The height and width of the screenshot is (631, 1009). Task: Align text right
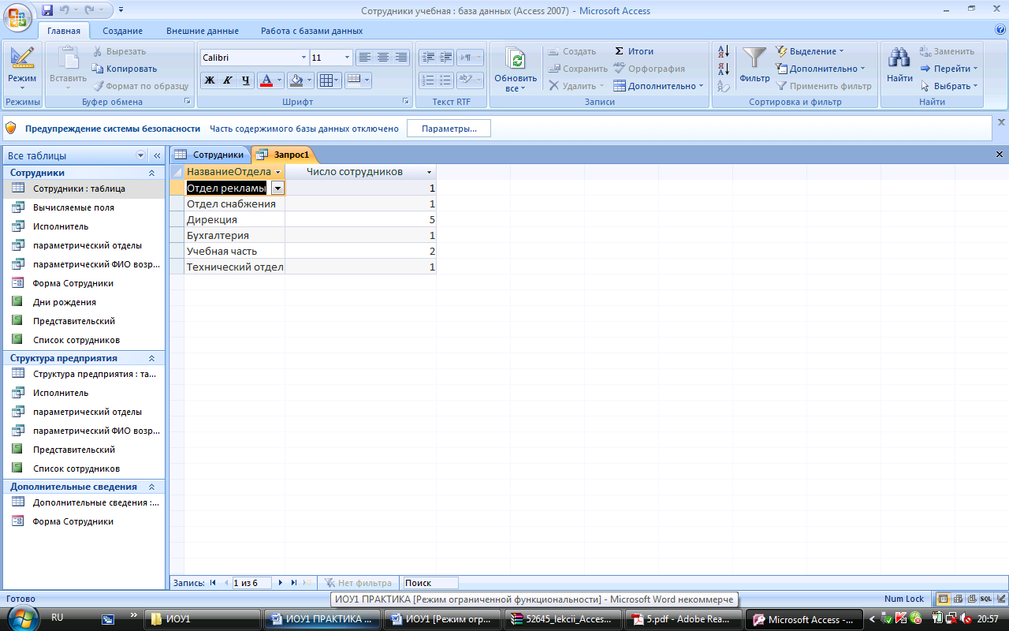401,58
